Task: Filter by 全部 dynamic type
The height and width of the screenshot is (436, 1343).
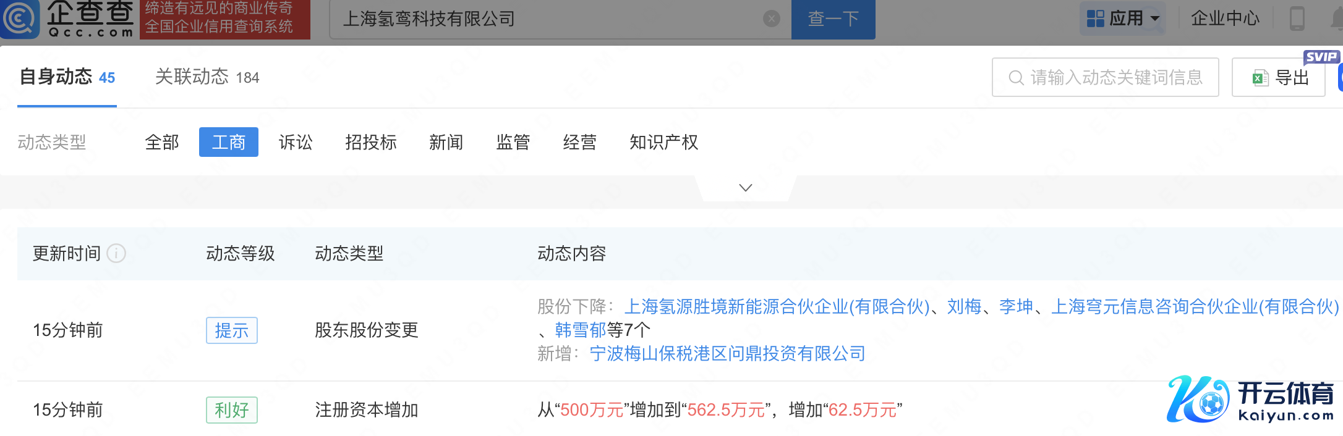Action: click(x=162, y=143)
